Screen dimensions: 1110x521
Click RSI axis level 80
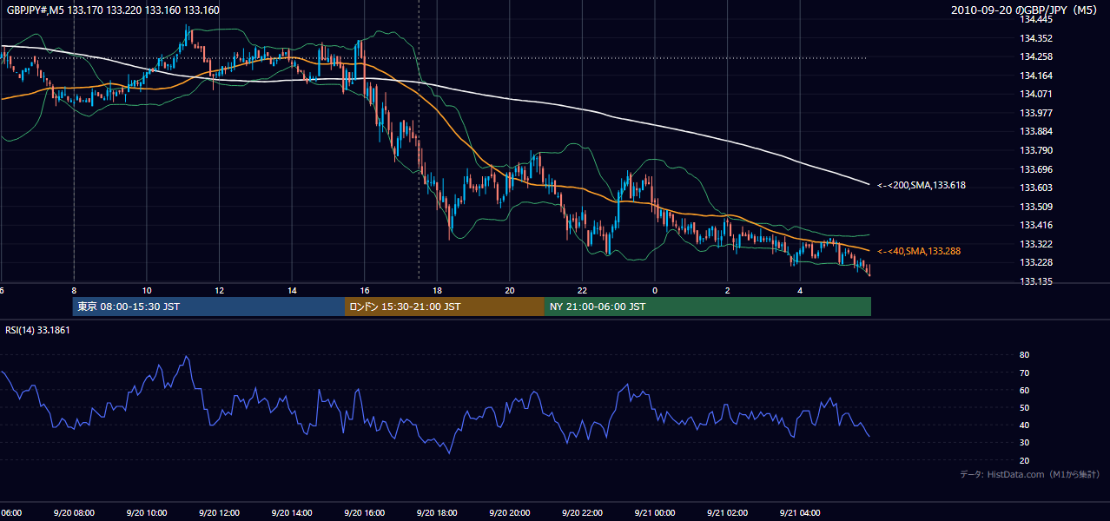[1025, 355]
